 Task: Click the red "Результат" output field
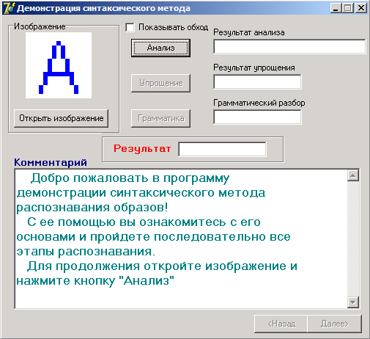[x=222, y=149]
